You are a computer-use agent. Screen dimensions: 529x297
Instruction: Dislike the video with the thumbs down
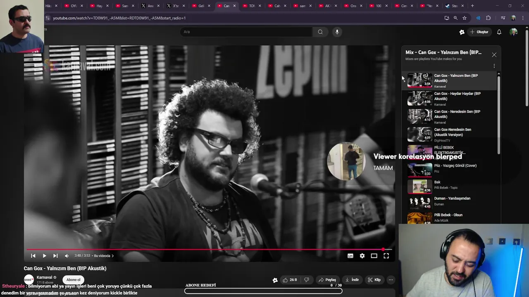click(x=306, y=280)
